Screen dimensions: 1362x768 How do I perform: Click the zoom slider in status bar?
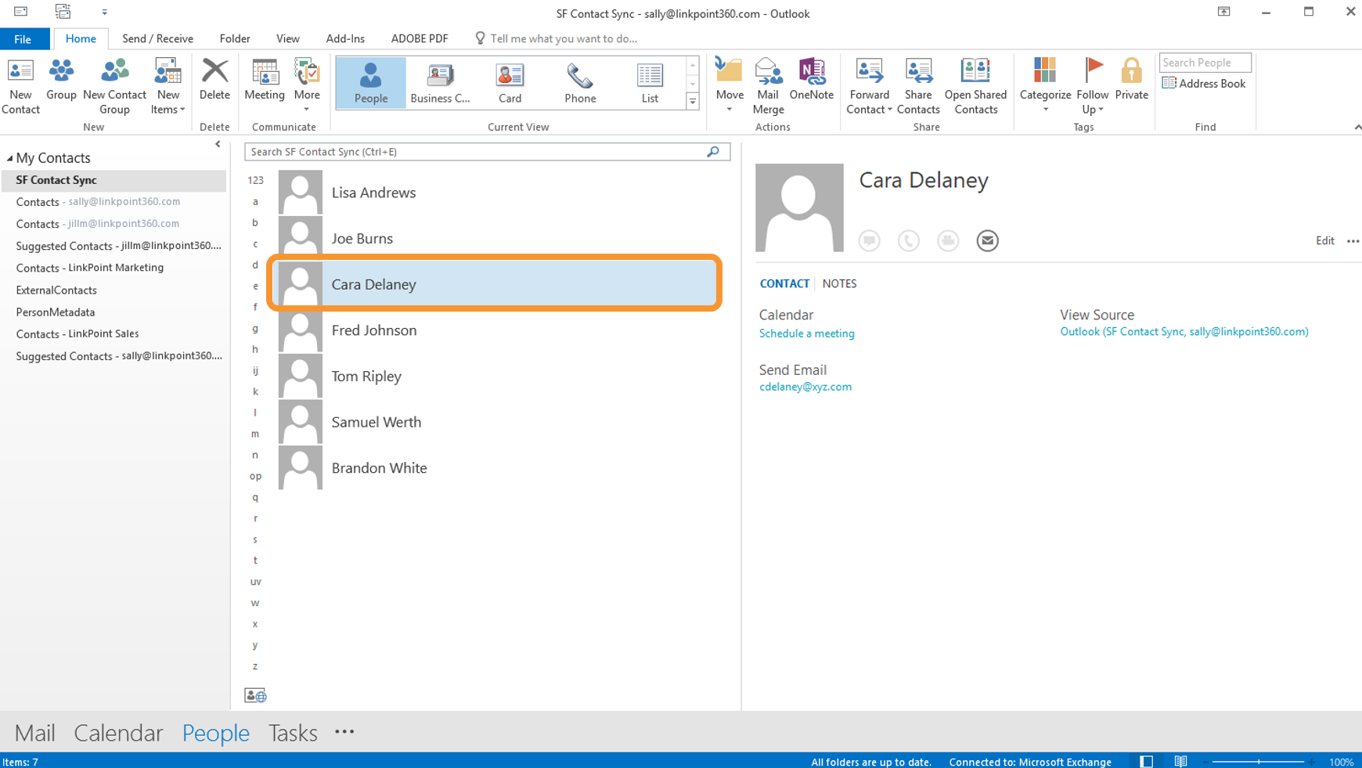1259,762
